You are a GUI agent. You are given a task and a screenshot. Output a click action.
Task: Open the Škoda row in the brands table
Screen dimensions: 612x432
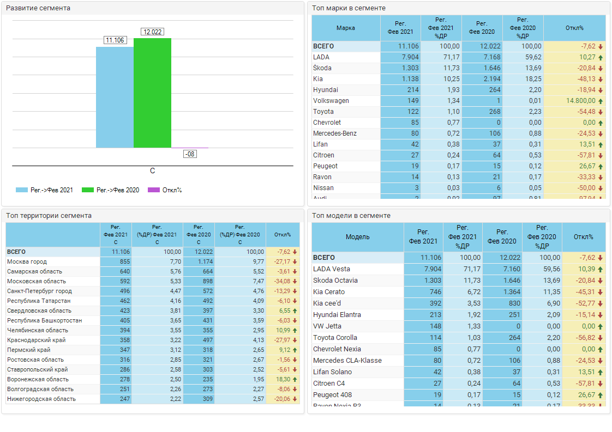coord(322,68)
